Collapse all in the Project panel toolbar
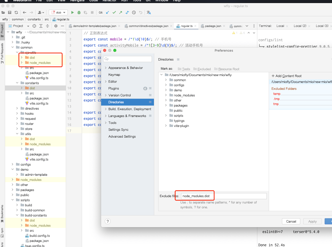332x247 pixels. (48, 26)
